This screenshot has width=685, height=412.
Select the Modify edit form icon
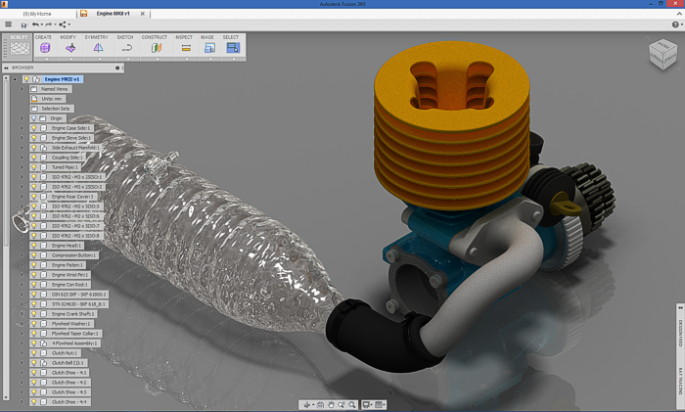69,47
